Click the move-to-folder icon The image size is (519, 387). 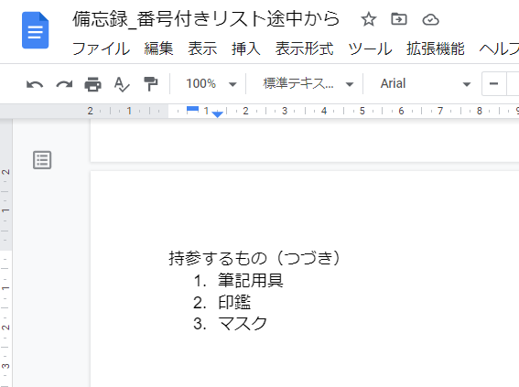[399, 19]
